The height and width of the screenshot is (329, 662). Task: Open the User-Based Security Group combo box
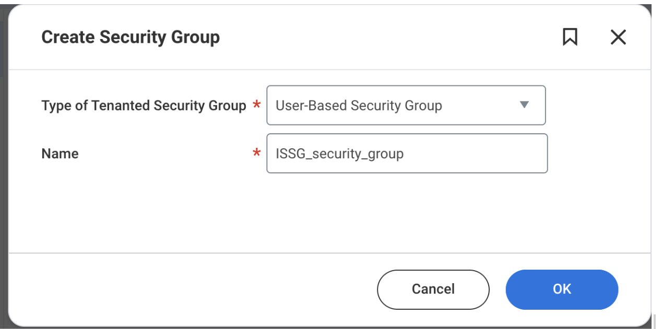click(406, 105)
